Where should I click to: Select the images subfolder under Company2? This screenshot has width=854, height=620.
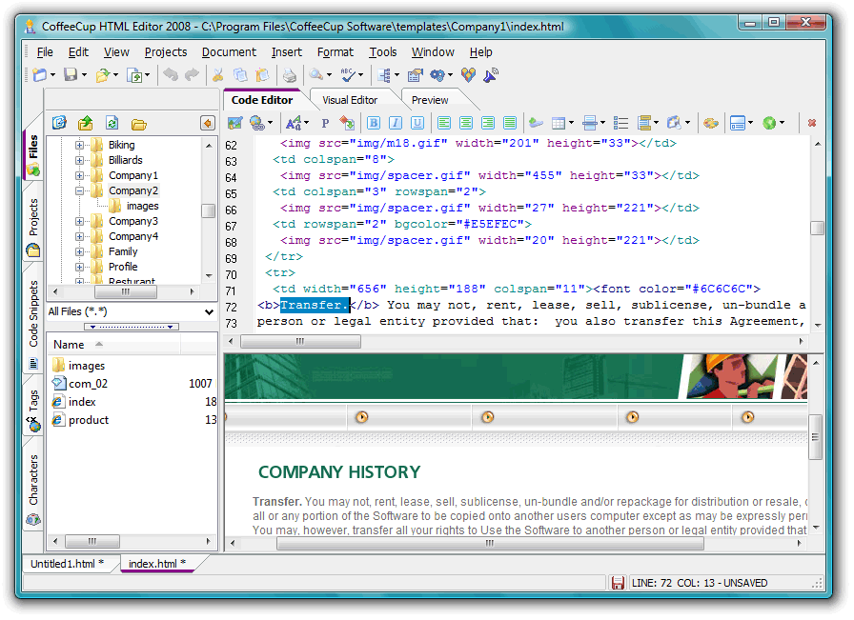[x=142, y=206]
